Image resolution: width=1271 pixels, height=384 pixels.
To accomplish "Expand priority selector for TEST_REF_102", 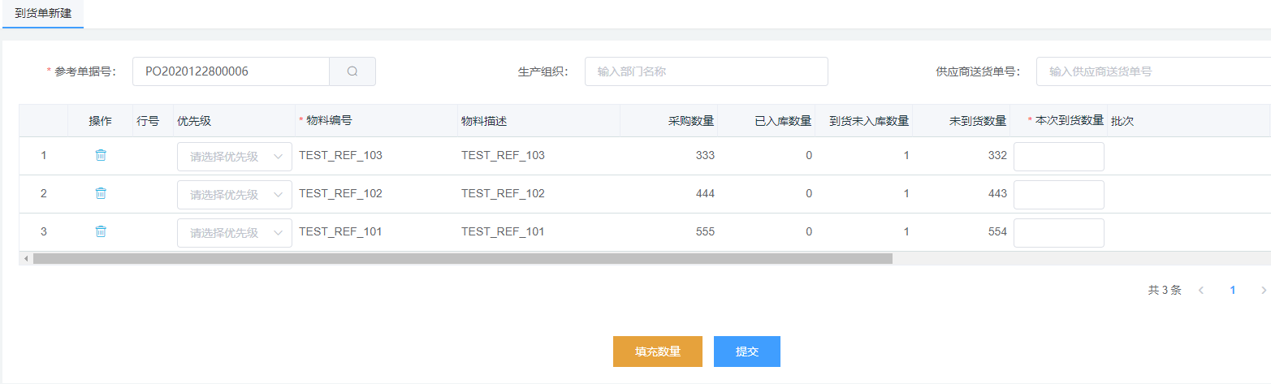I will pos(234,195).
